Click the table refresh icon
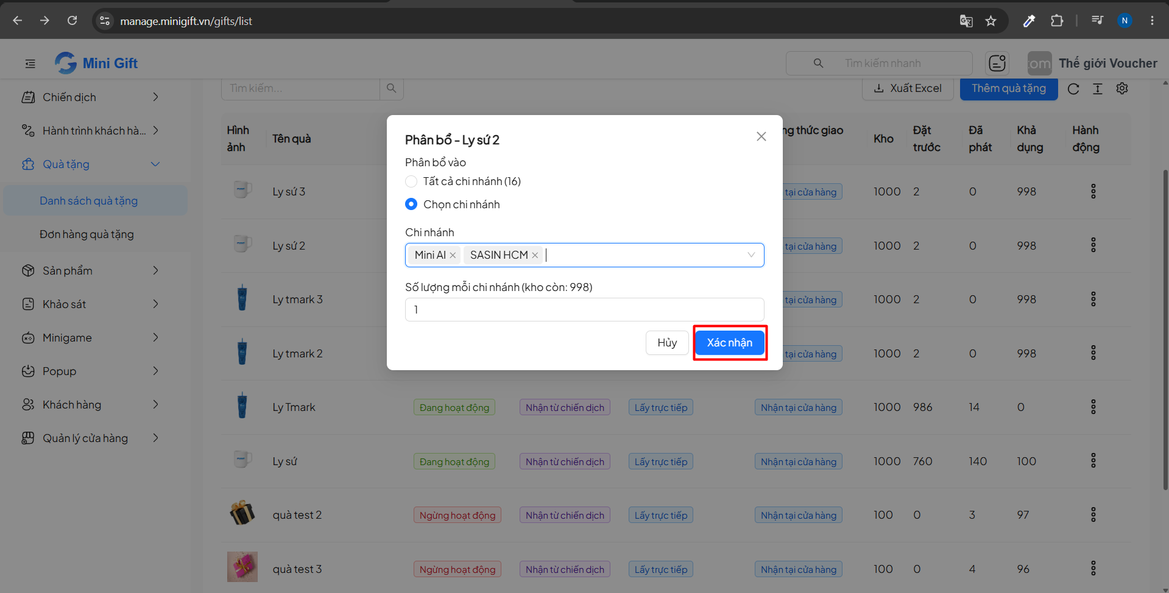The image size is (1169, 593). (x=1073, y=89)
